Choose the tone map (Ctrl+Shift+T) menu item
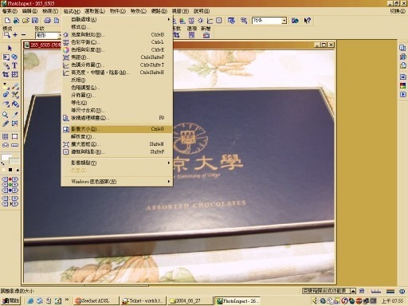This screenshot has width=408, height=306. click(117, 65)
